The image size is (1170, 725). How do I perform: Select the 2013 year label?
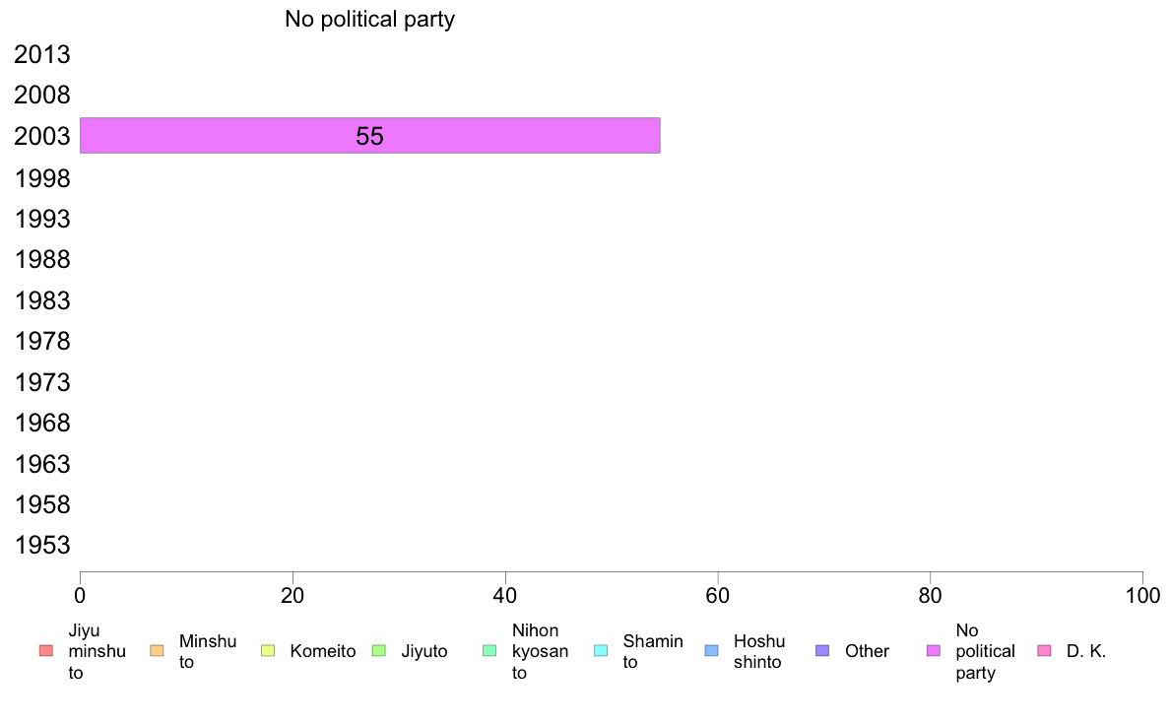click(x=42, y=54)
